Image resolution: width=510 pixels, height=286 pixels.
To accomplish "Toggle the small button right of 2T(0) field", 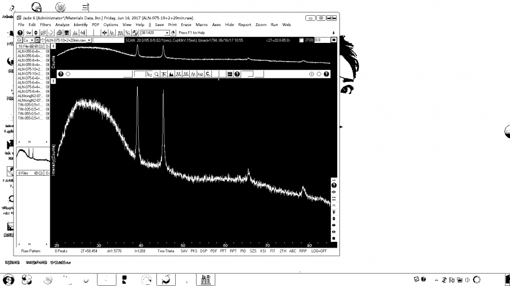I will pyautogui.click(x=334, y=40).
